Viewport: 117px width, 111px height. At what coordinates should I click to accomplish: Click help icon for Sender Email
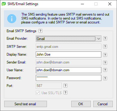tap(105, 63)
